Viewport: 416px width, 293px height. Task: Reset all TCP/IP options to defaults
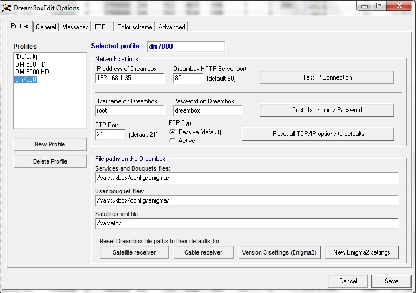[x=319, y=134]
